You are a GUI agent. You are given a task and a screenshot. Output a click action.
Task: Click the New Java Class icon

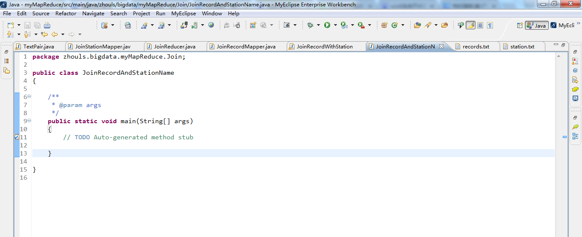[x=395, y=25]
